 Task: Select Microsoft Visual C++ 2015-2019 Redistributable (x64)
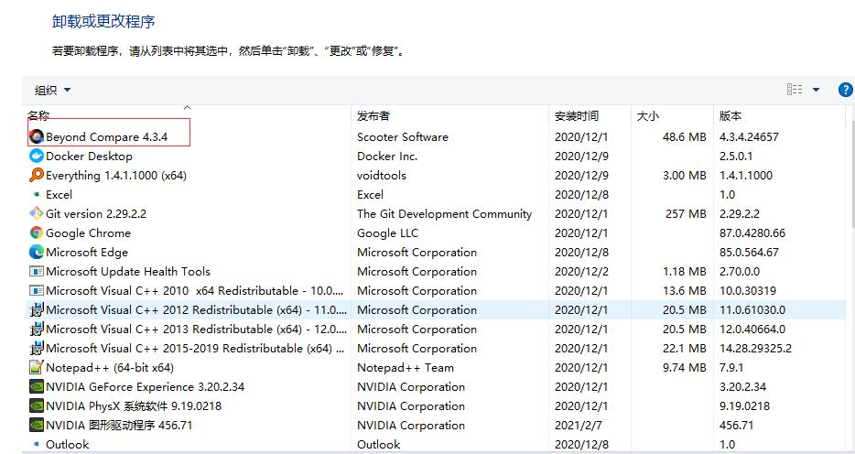195,348
